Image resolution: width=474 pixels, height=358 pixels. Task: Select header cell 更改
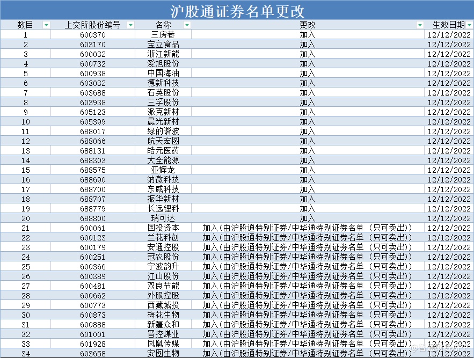pyautogui.click(x=308, y=25)
